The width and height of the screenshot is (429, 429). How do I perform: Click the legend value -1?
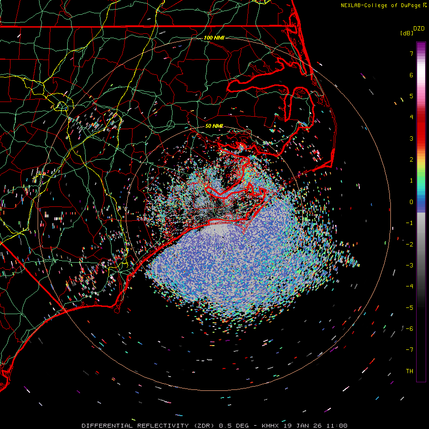coord(409,223)
